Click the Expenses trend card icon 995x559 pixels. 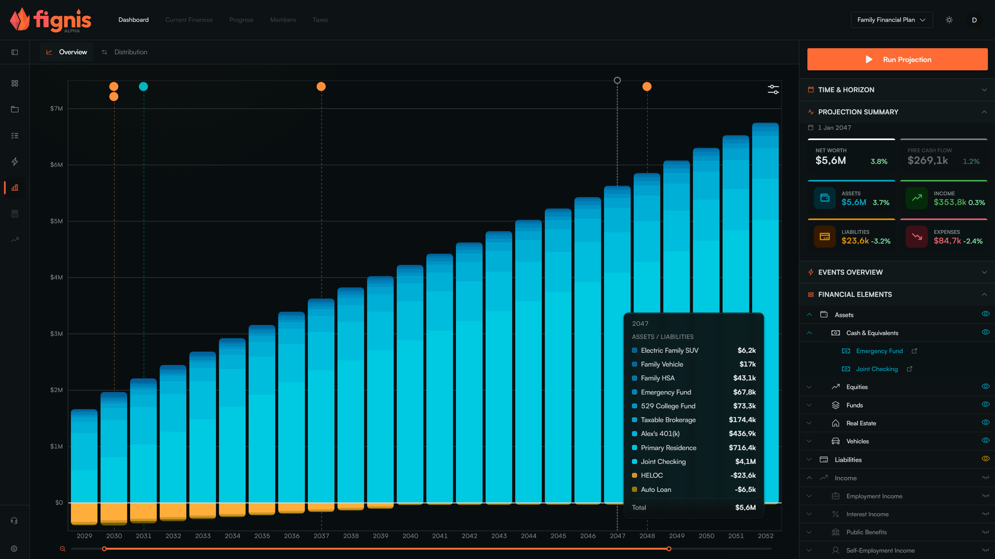pyautogui.click(x=917, y=236)
